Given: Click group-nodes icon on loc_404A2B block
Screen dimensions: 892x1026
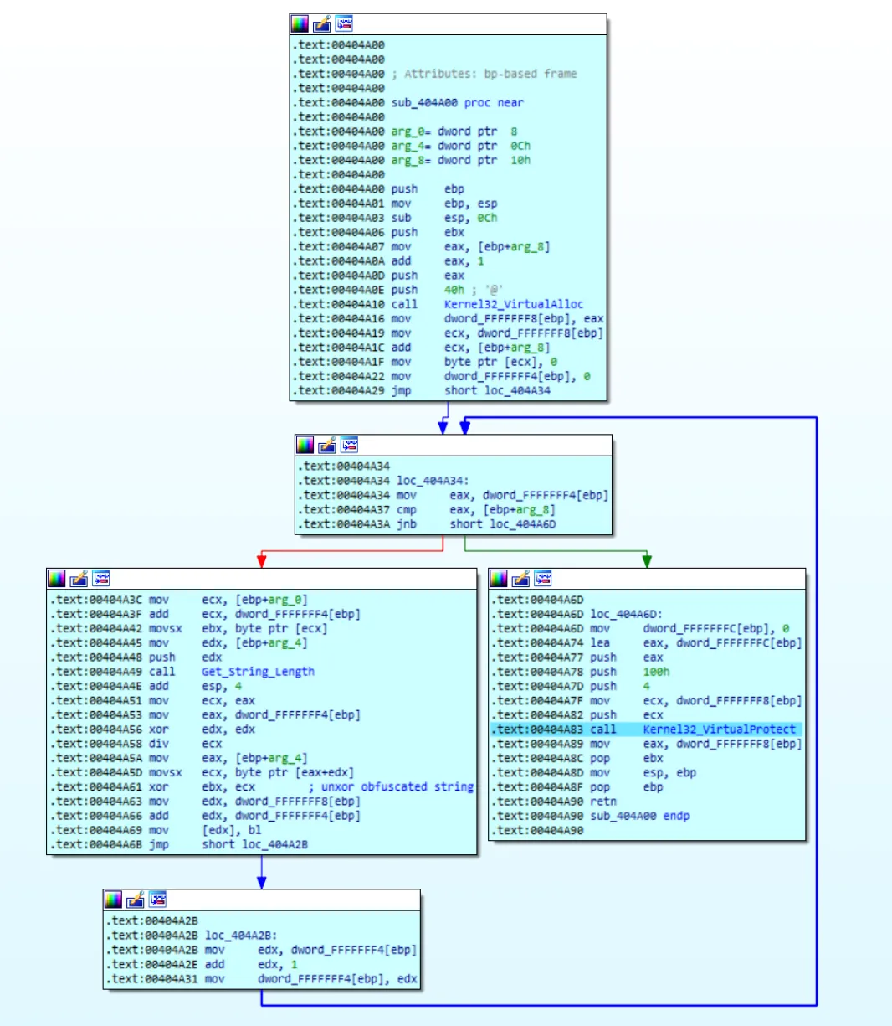Looking at the screenshot, I should [x=158, y=900].
